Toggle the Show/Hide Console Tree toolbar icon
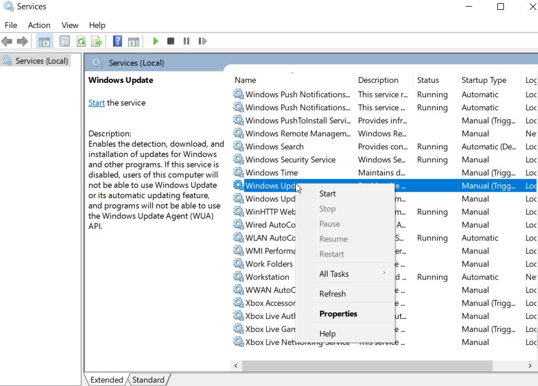The height and width of the screenshot is (386, 538). (x=44, y=42)
